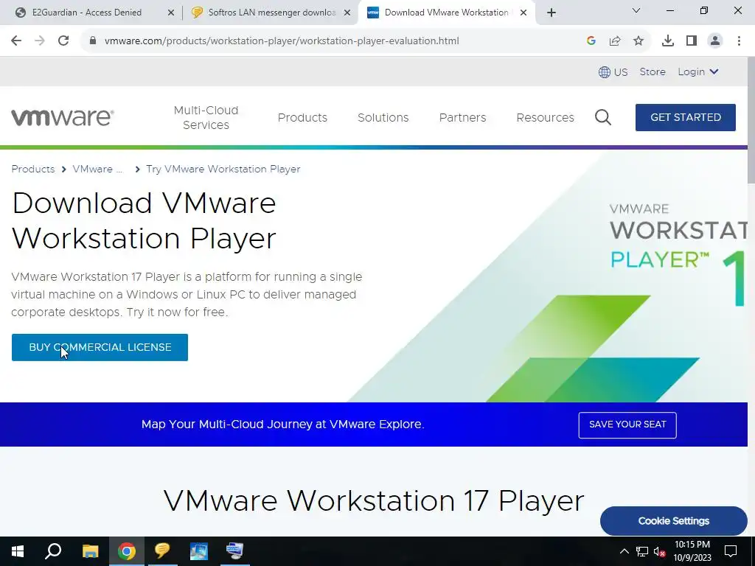
Task: Click the Google icon in address bar
Action: [591, 41]
